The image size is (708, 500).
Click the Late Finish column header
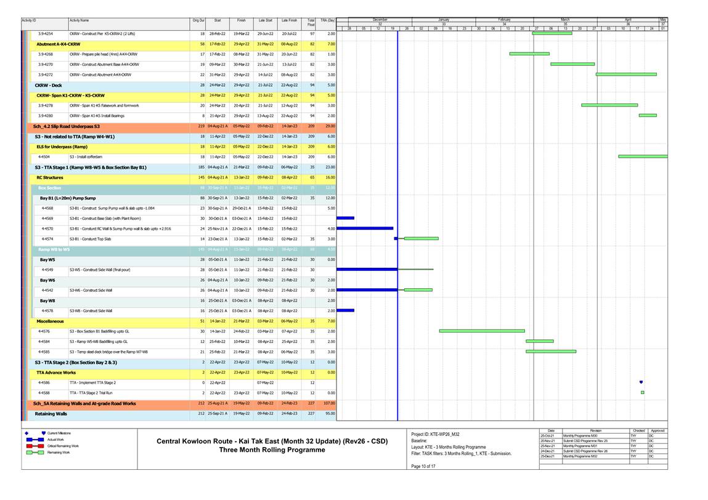point(289,20)
